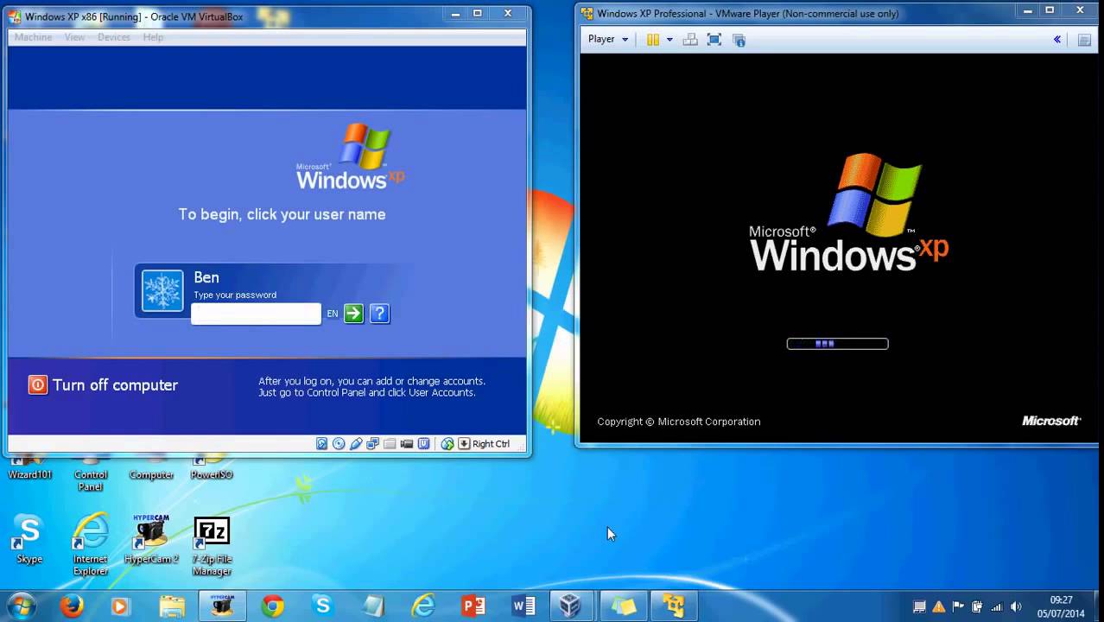
Task: Open the Devices menu in VirtualBox
Action: (x=114, y=37)
